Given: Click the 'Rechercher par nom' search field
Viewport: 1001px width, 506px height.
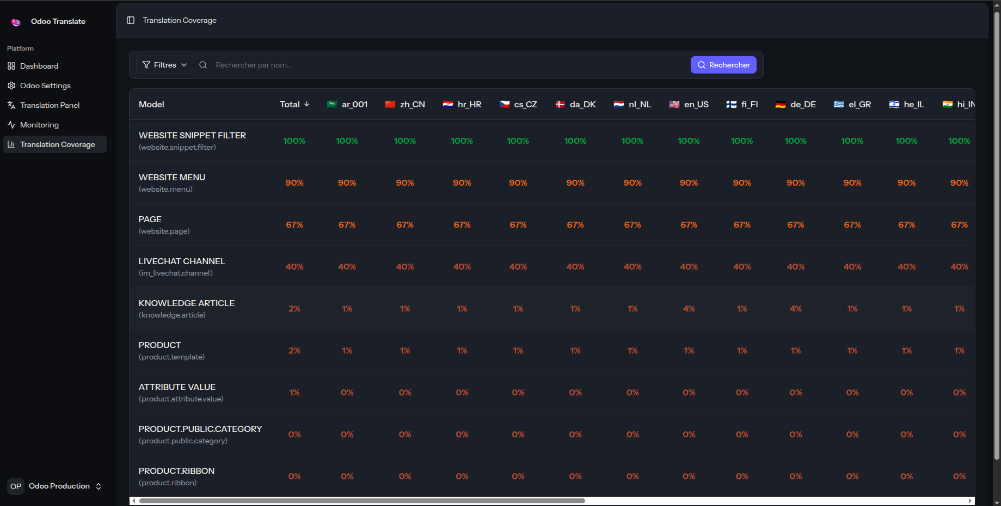Looking at the screenshot, I should point(449,65).
